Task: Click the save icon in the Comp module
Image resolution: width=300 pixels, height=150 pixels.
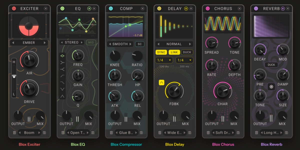Action: point(141,133)
